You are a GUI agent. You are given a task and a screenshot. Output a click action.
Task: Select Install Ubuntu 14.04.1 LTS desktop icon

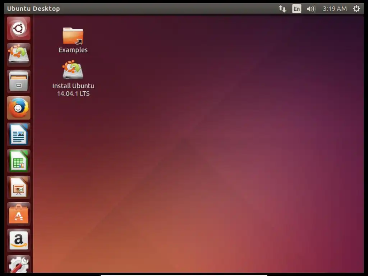click(x=73, y=69)
